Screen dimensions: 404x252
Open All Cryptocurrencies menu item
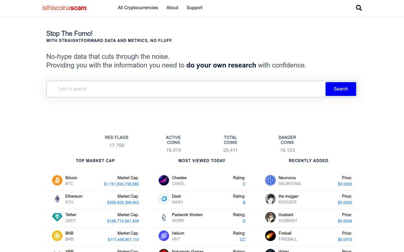pos(138,8)
